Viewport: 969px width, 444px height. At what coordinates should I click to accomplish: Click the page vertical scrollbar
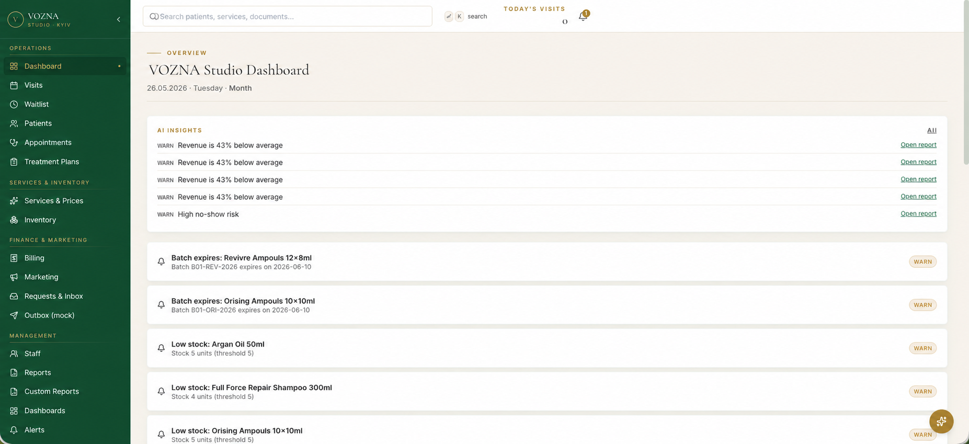966,84
